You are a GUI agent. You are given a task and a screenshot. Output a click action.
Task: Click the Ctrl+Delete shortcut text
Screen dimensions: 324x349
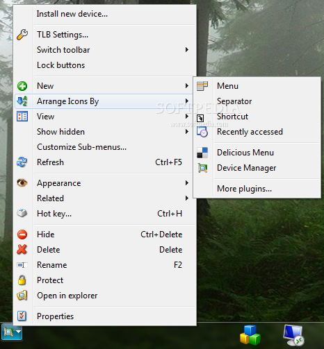161,235
